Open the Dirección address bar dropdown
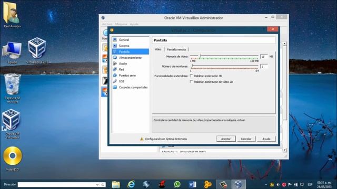Screen dimensions: 337x189 pos(97,184)
